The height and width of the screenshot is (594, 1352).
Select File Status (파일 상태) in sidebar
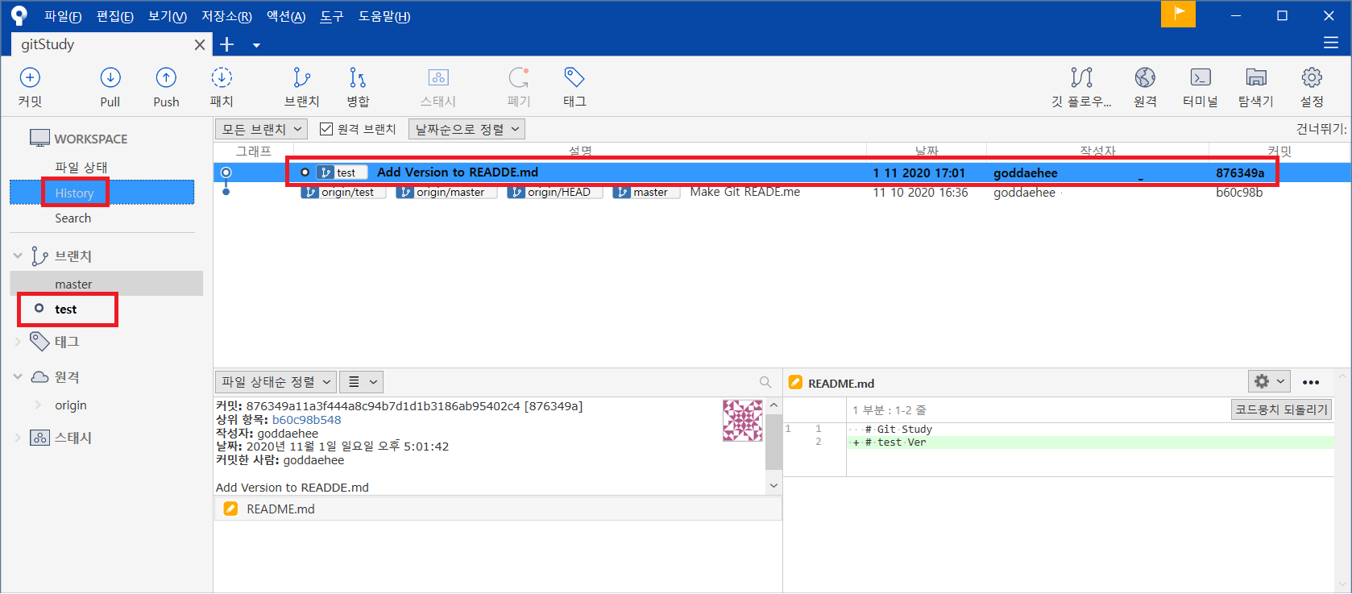(x=81, y=167)
